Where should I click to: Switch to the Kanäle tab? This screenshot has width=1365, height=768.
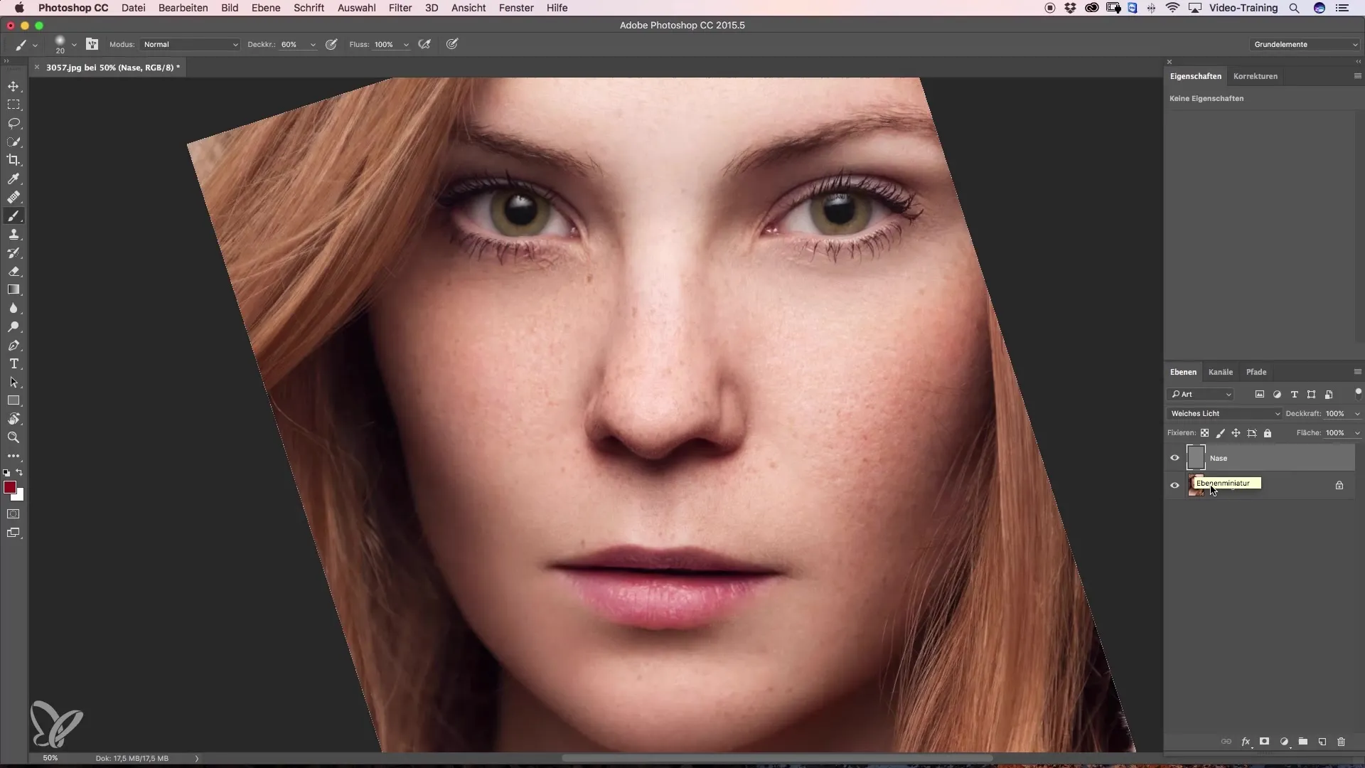(x=1221, y=372)
